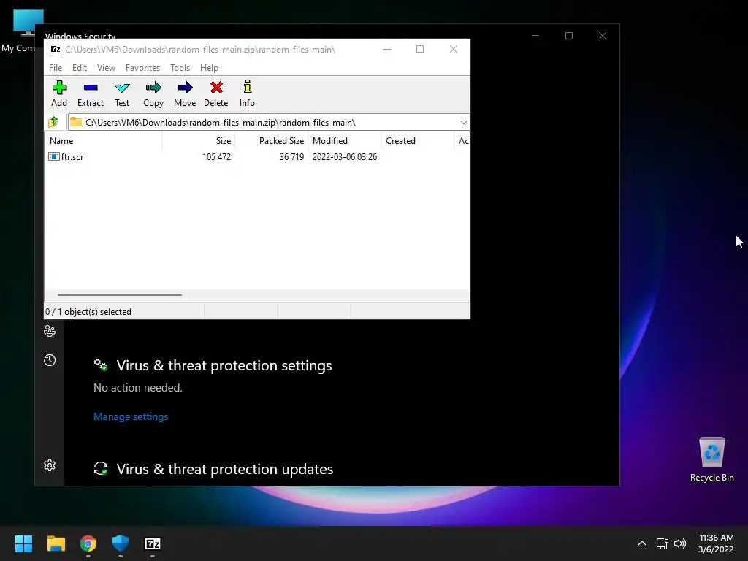Select the ftr.scr file name

point(72,156)
